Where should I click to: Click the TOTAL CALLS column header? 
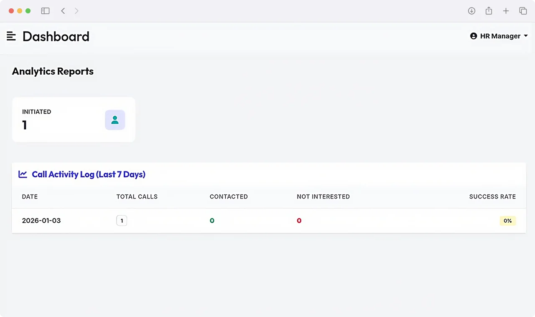[x=137, y=196]
